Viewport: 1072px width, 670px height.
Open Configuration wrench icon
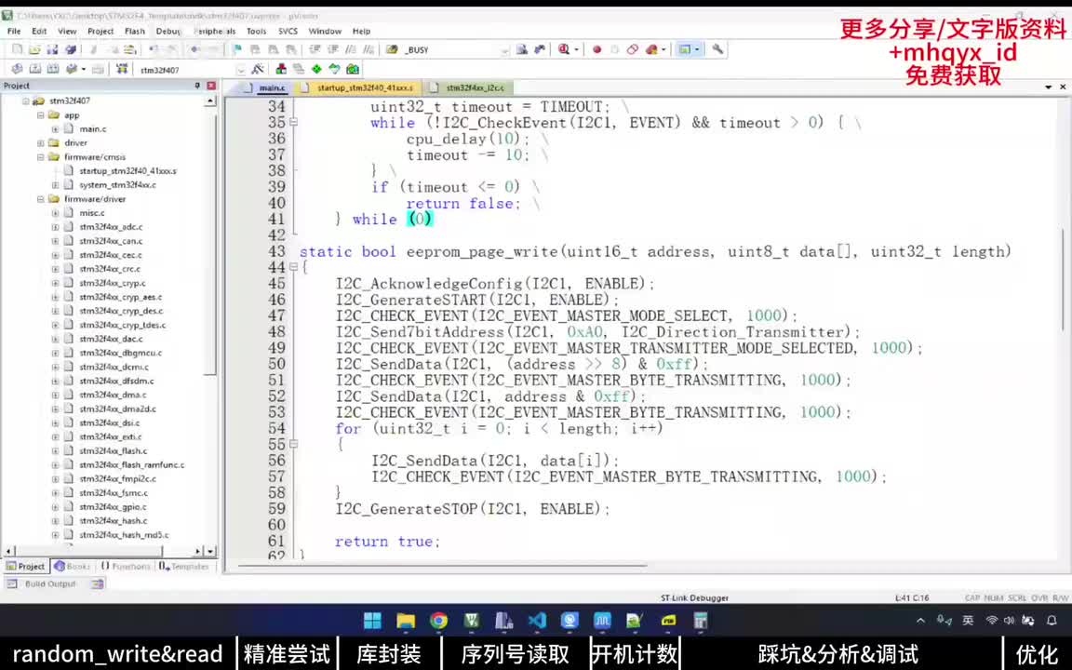click(x=717, y=49)
